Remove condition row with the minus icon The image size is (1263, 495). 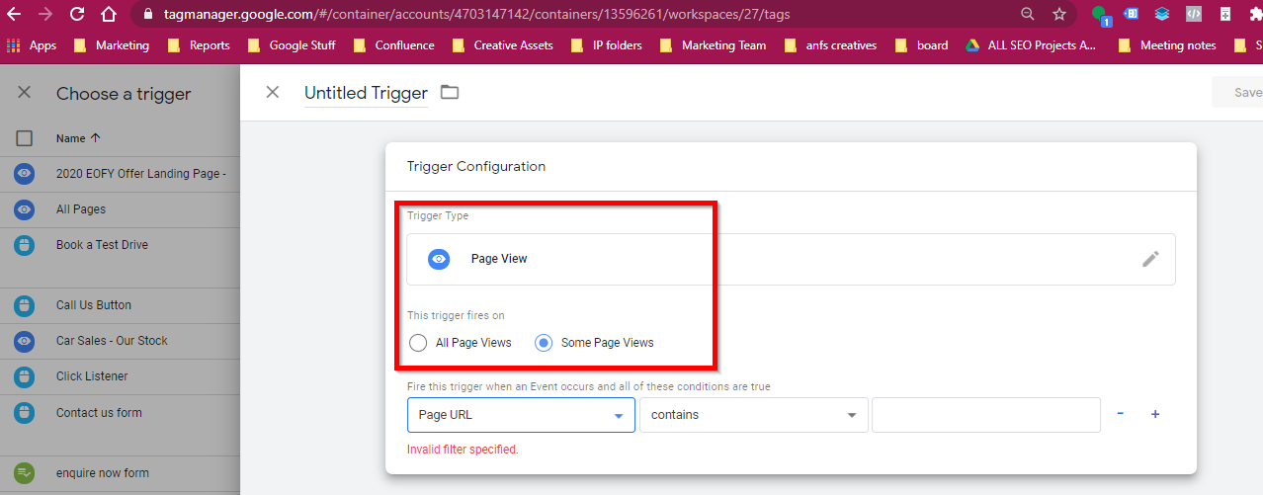pos(1120,414)
